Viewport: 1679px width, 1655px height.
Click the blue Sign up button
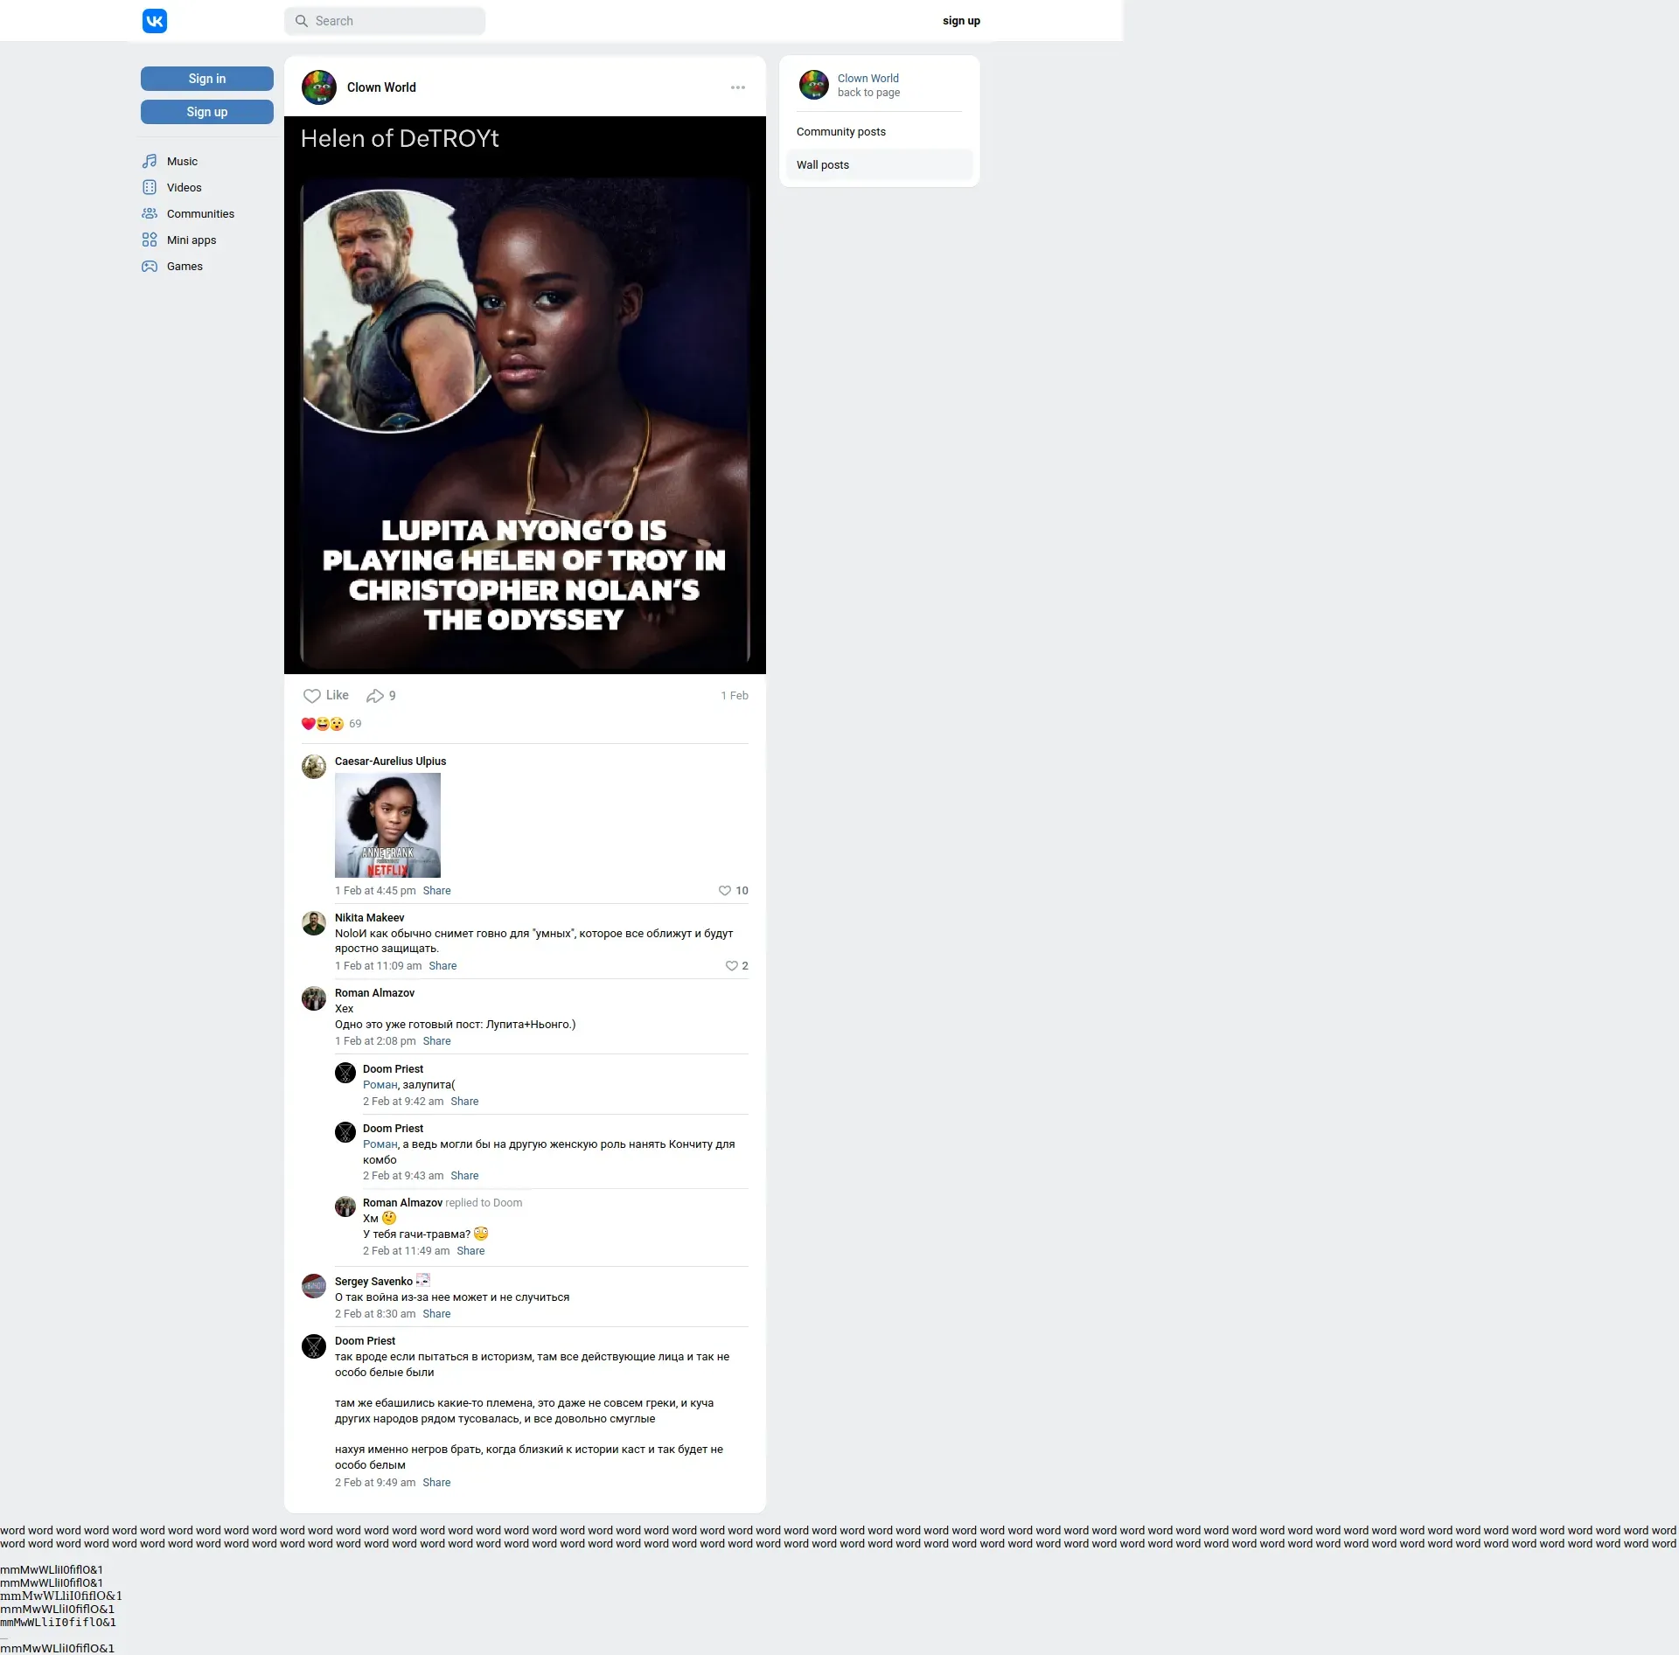[207, 112]
